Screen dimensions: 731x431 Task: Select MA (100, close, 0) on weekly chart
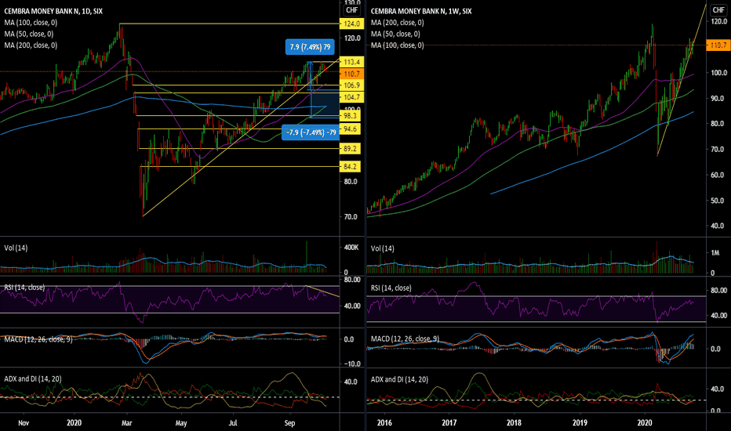click(x=397, y=45)
